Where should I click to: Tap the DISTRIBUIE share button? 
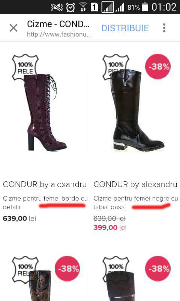(125, 28)
